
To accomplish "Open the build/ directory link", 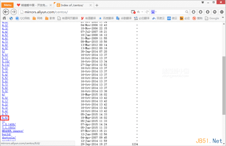I will coord(6,134).
